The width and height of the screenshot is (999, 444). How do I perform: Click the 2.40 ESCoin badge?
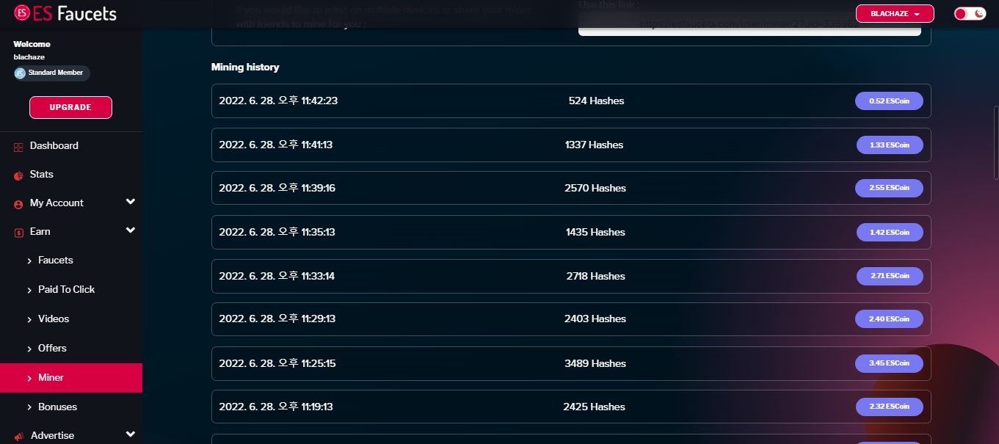[889, 319]
